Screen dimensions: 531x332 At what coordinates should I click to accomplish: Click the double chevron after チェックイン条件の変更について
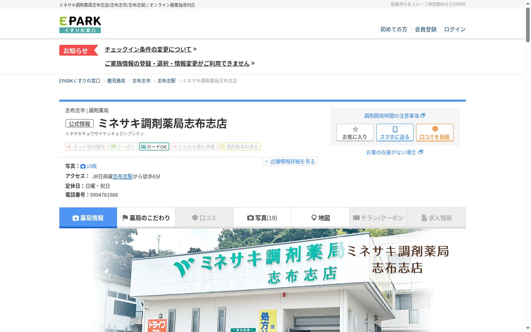(x=195, y=49)
